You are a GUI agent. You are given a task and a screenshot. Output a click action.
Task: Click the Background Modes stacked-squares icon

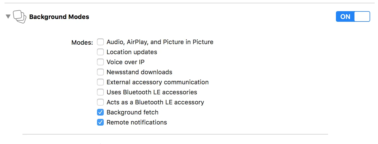point(19,17)
